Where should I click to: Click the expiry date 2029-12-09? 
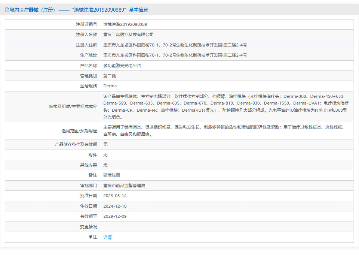(x=115, y=216)
